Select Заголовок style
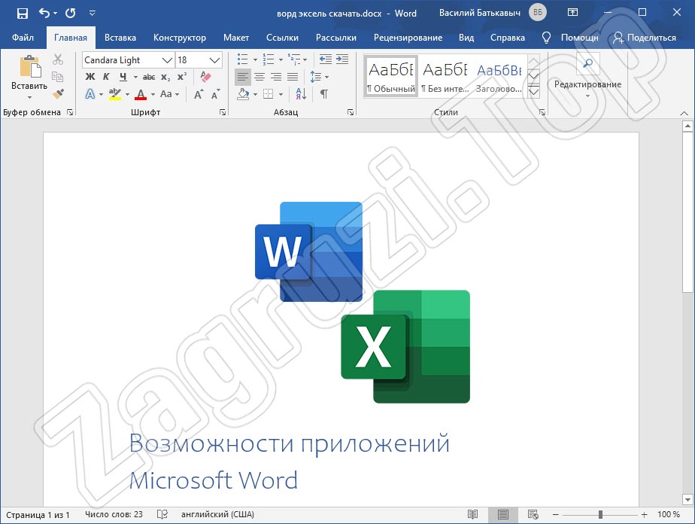695x524 pixels. (499, 76)
